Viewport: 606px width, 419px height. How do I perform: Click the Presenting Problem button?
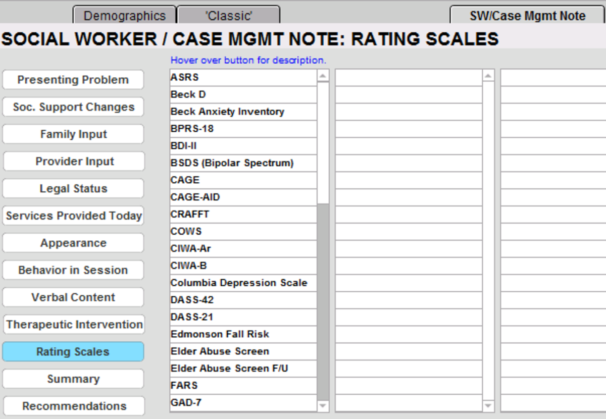pyautogui.click(x=73, y=79)
